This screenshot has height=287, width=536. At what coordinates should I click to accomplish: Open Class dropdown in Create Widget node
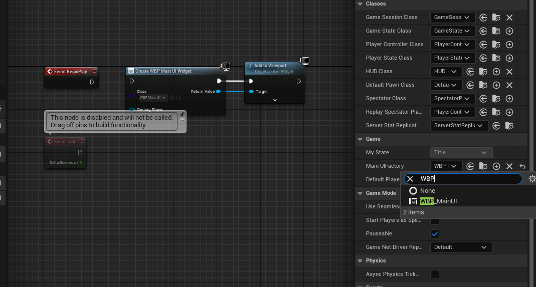pos(153,98)
